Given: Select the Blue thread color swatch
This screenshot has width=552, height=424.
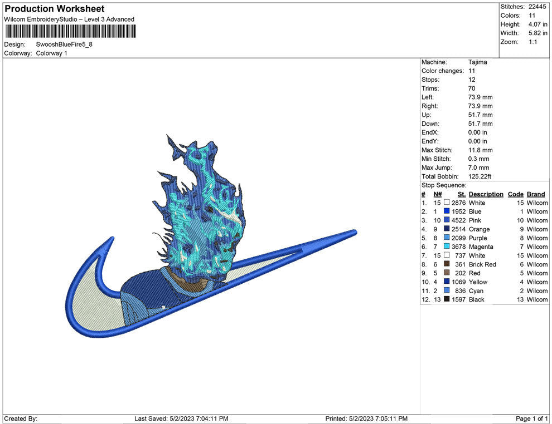Looking at the screenshot, I should point(447,212).
